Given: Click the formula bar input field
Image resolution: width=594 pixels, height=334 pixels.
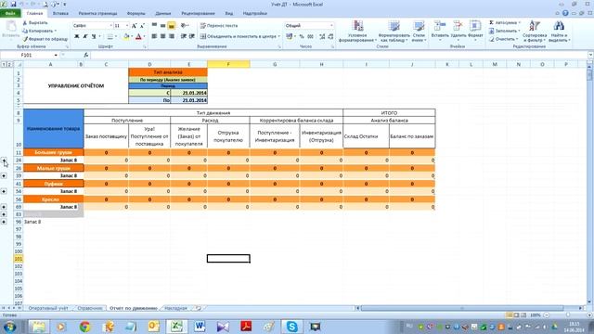Looking at the screenshot, I should pyautogui.click(x=339, y=56).
